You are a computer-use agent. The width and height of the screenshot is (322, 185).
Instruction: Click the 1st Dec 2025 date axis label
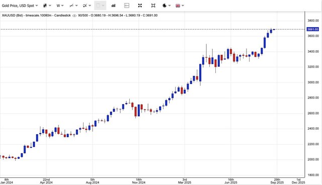[298, 181]
